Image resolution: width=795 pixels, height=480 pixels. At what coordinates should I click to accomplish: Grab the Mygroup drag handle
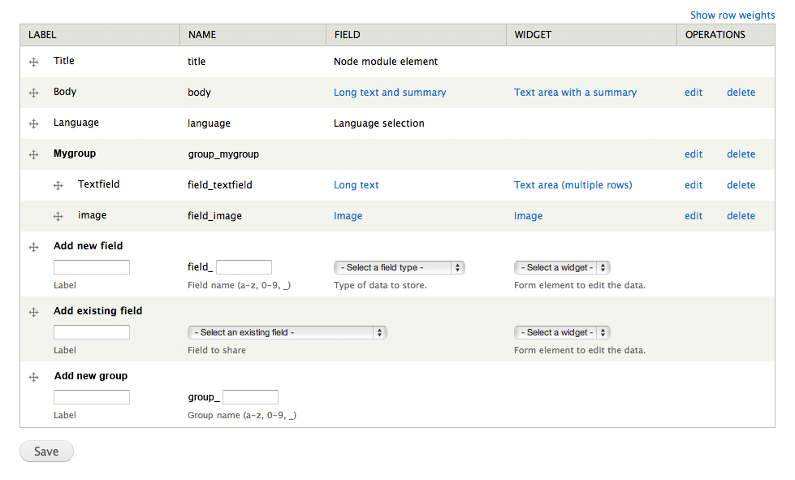pyautogui.click(x=33, y=154)
